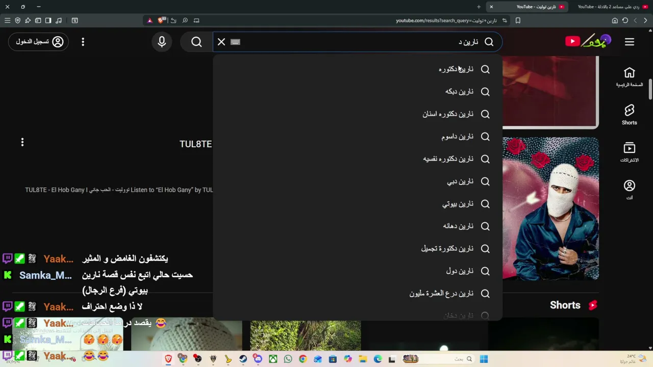Choose suggestion نارين درع العشرة مليون
This screenshot has height=367, width=653.
358,294
